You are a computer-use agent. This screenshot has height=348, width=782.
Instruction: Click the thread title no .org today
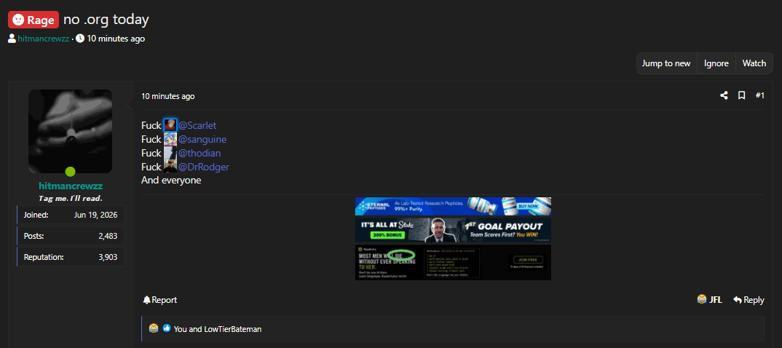[106, 20]
